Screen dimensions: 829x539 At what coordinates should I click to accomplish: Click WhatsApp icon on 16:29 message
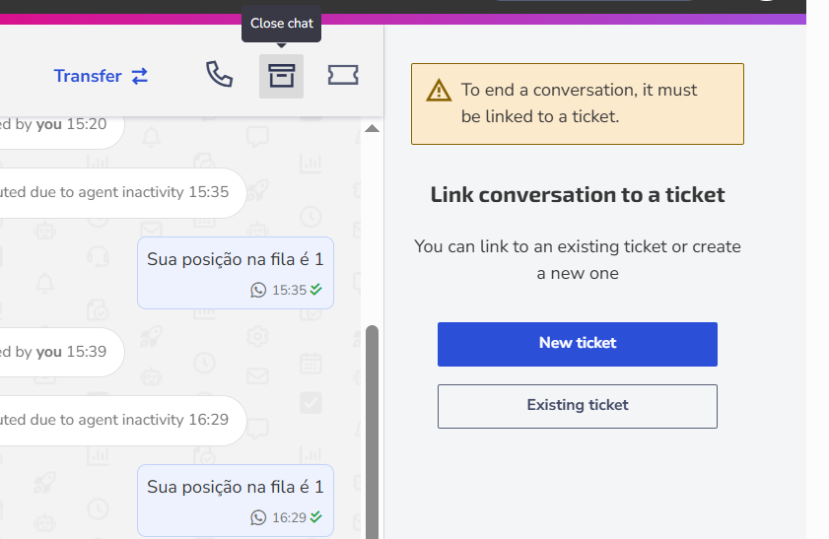(x=258, y=517)
